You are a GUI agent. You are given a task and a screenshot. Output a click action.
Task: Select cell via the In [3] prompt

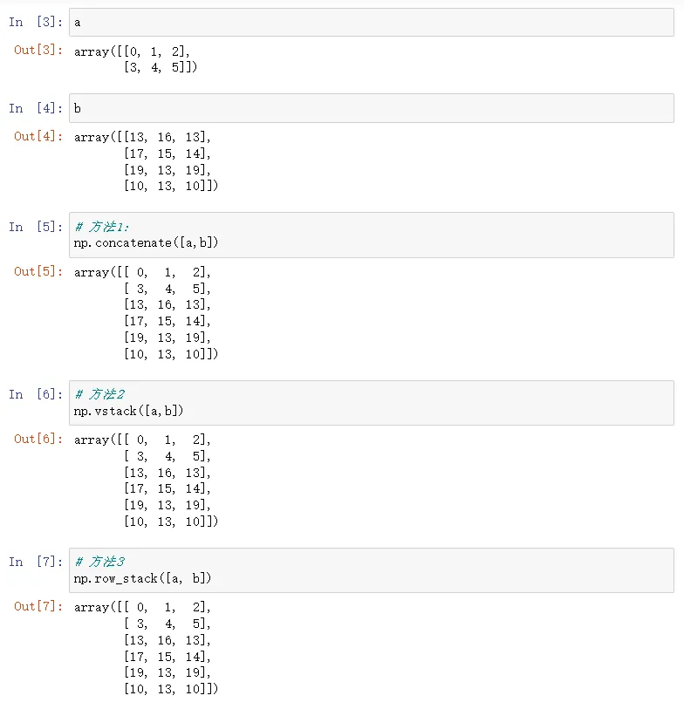coord(35,23)
